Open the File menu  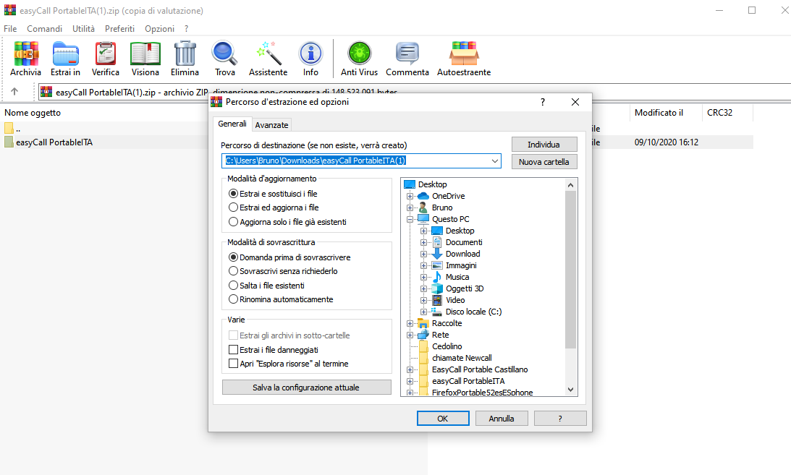[x=10, y=29]
